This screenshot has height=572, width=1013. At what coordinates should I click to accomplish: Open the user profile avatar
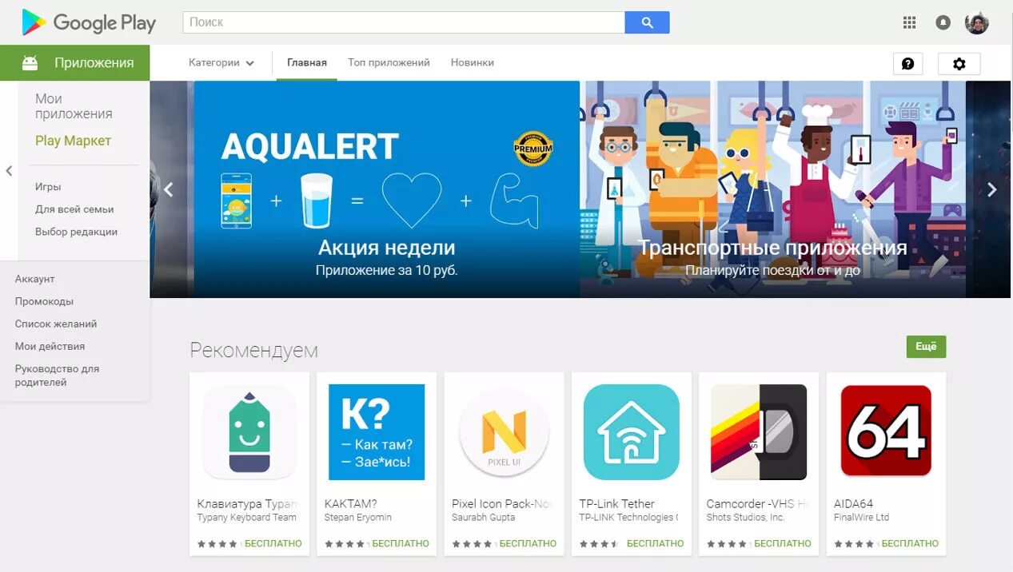pyautogui.click(x=977, y=22)
